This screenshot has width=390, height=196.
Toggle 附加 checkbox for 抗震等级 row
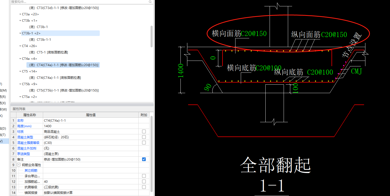144,187
